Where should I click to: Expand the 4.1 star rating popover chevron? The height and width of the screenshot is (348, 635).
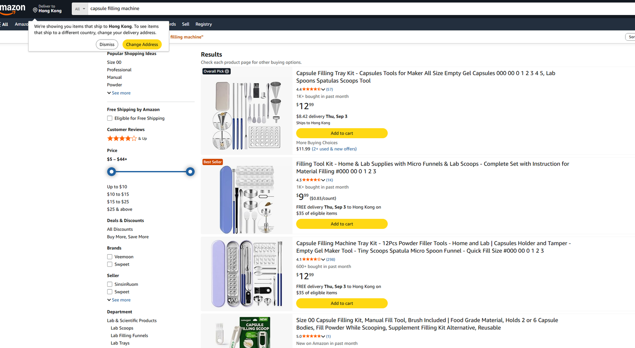click(x=323, y=260)
